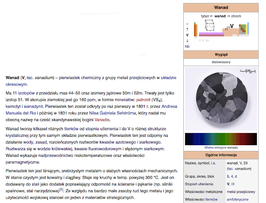Image resolution: width=266 pixels, height=203 pixels.
Task: Click block 'd' link in infobox
Action: pyautogui.click(x=236, y=176)
